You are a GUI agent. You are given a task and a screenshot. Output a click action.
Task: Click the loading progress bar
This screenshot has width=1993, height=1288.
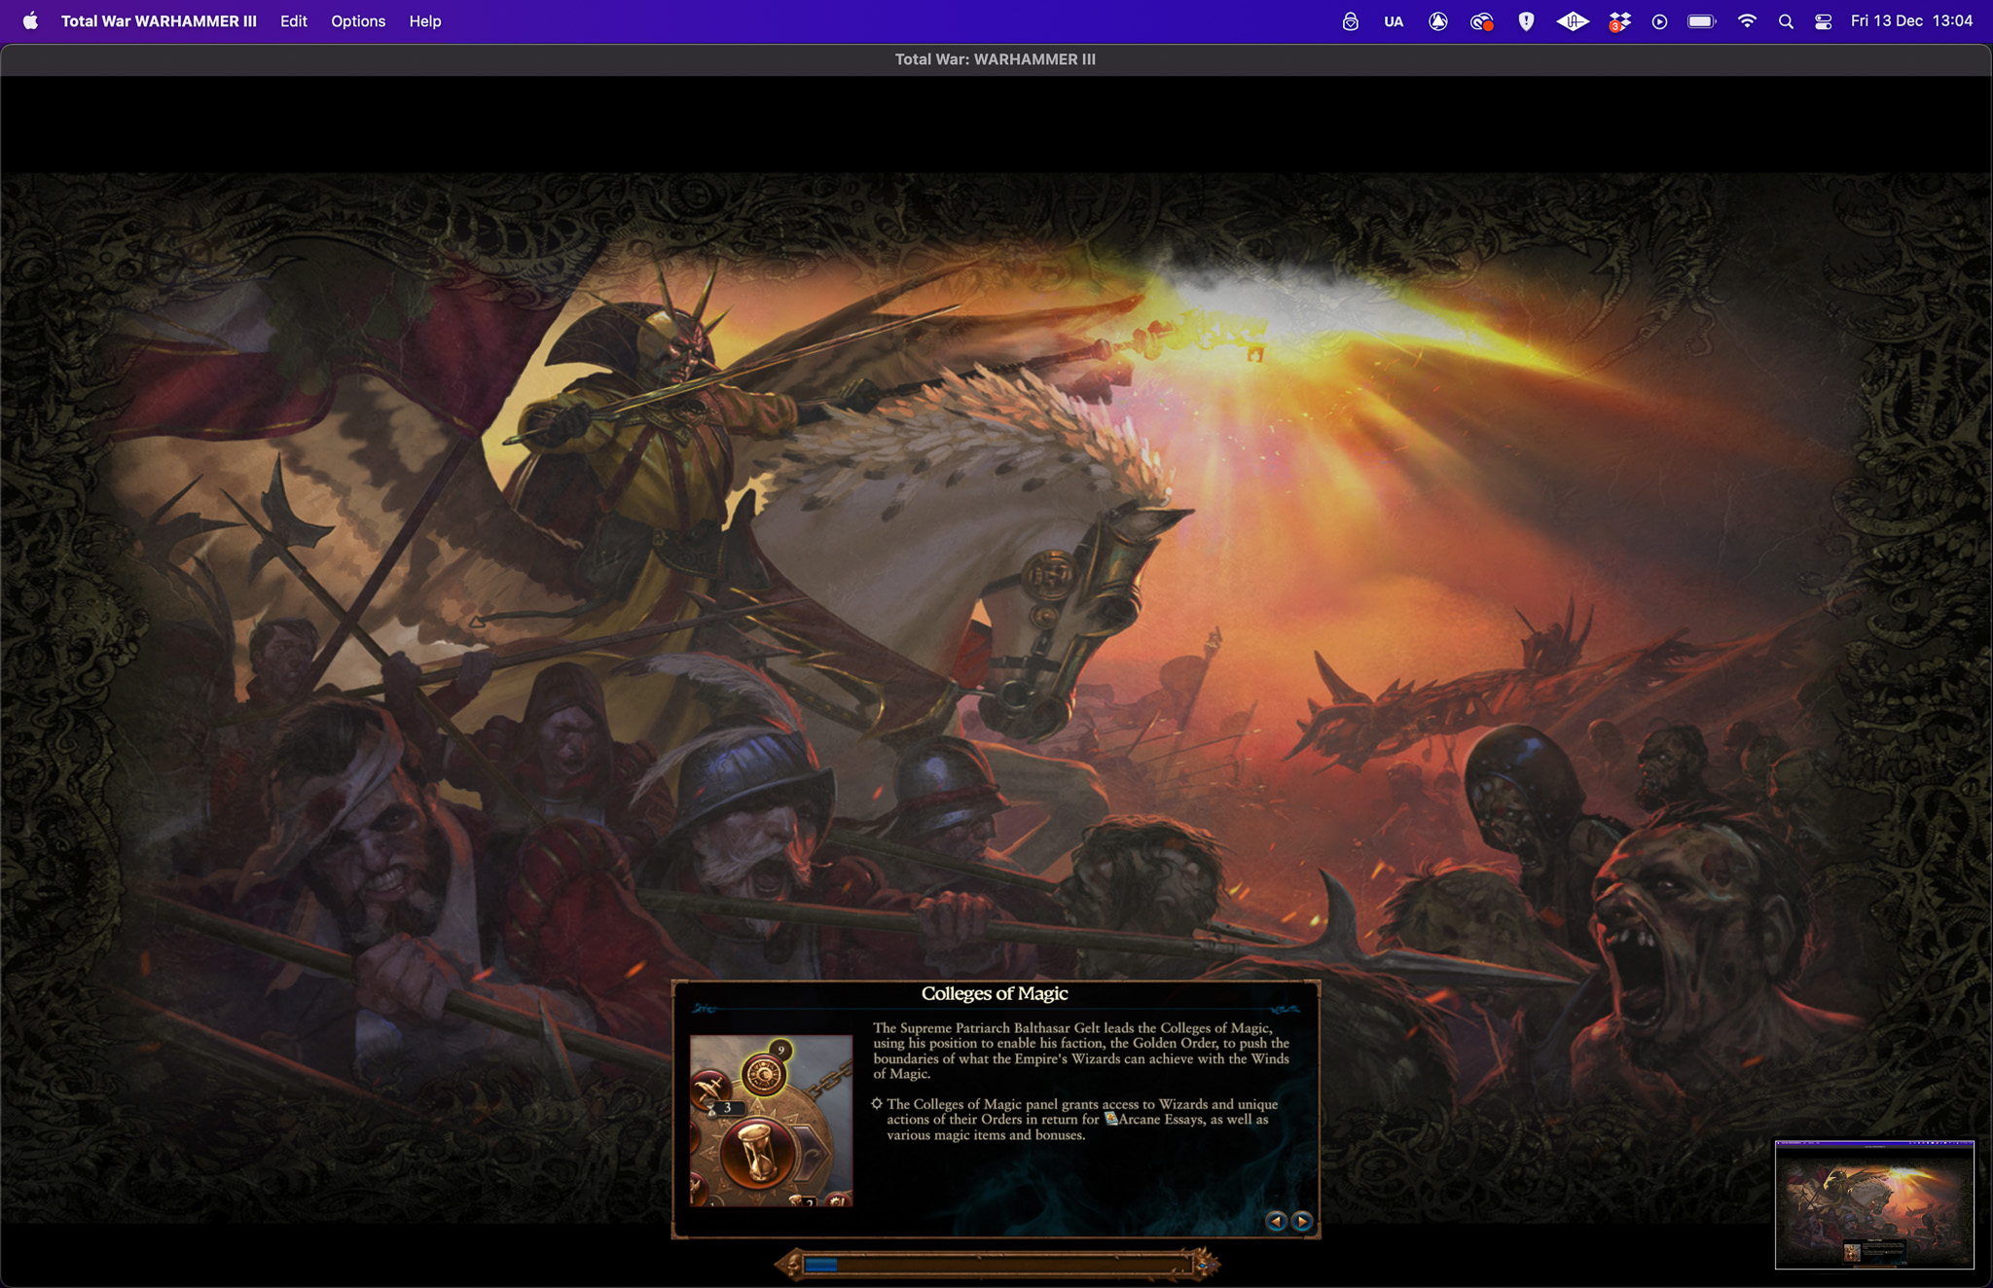pyautogui.click(x=996, y=1264)
